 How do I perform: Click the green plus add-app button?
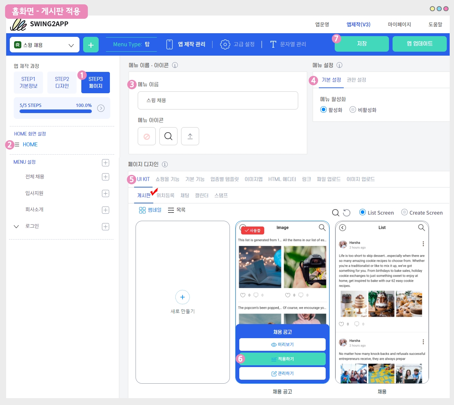[x=91, y=45]
